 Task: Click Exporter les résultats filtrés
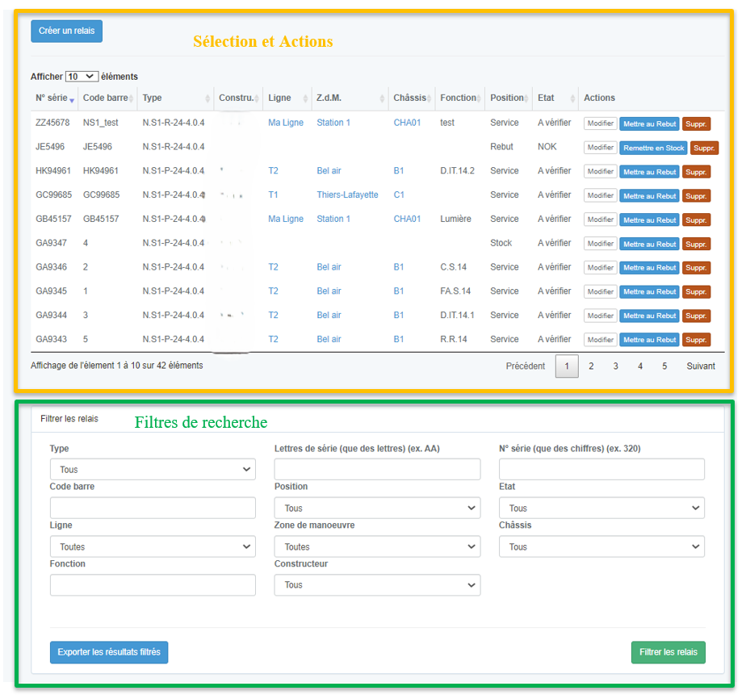[x=108, y=652]
